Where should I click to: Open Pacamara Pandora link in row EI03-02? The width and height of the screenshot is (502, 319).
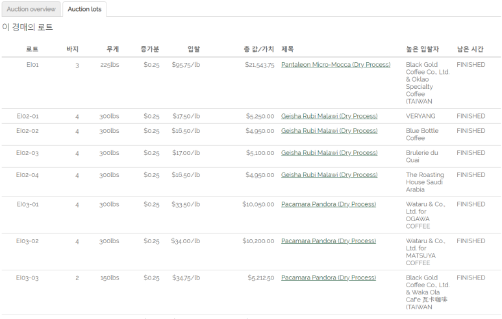coord(329,241)
